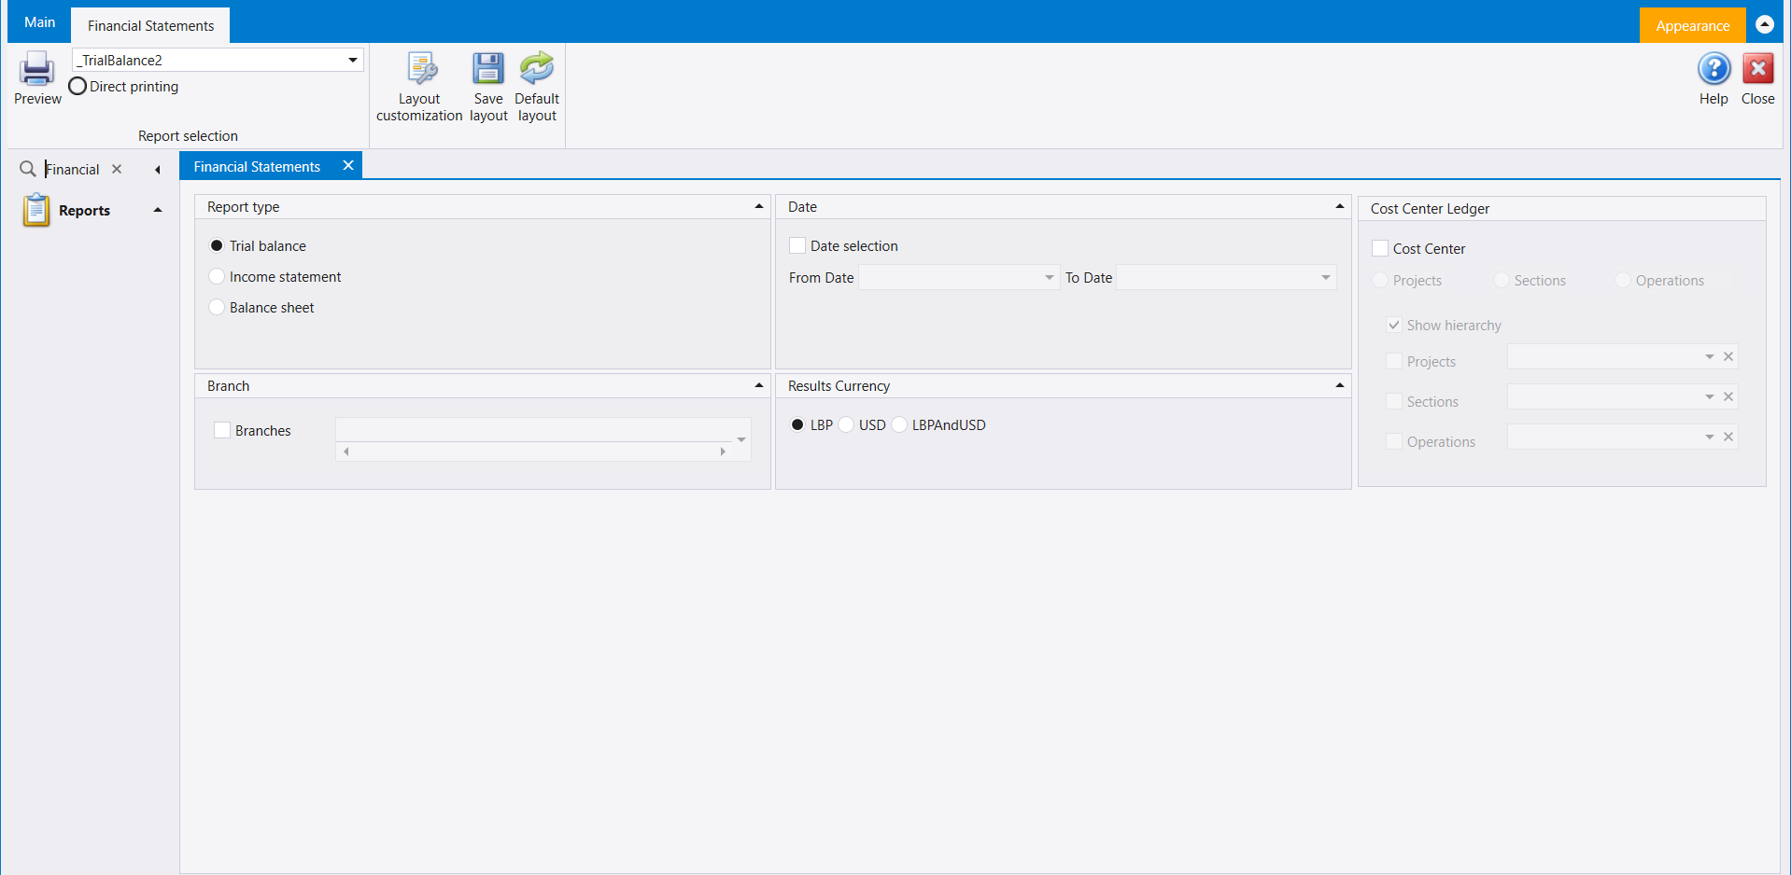Select the Financial Statements ribbon tab
Viewport: 1791px width, 875px height.
tap(150, 25)
